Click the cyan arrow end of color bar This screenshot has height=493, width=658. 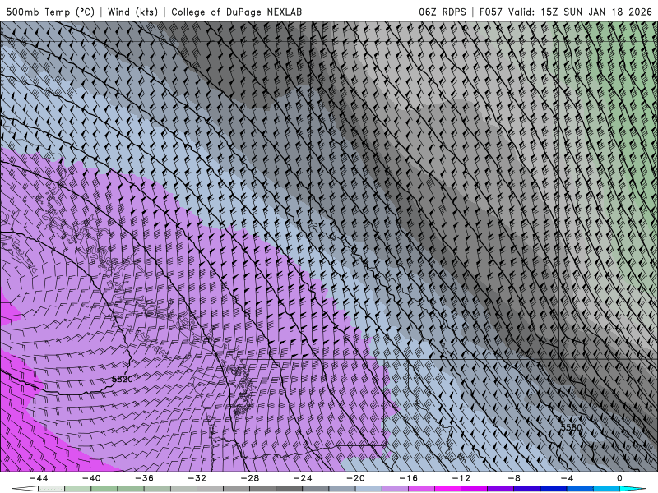633,489
